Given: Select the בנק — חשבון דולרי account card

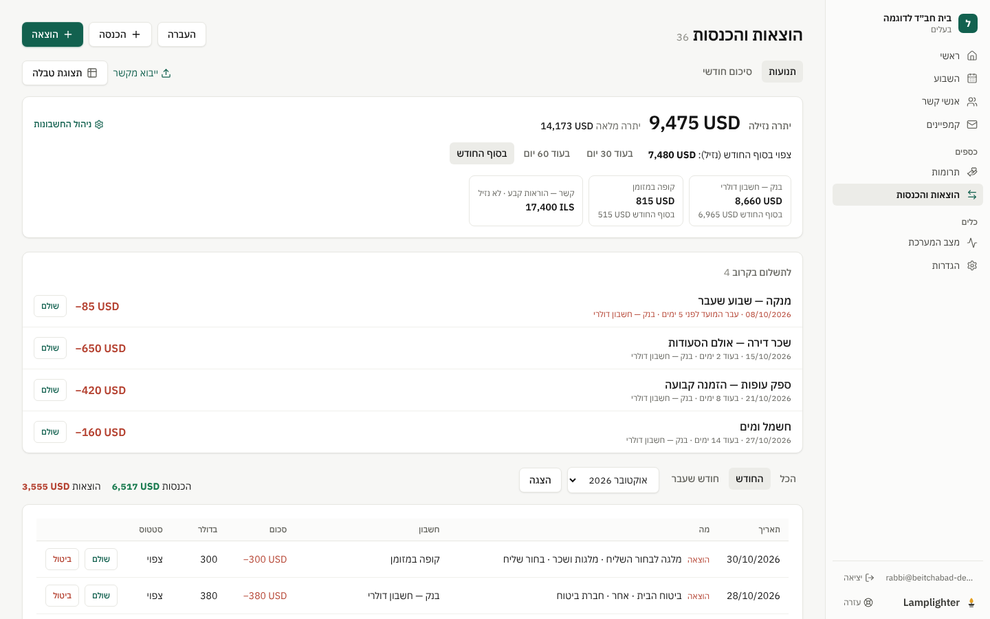Looking at the screenshot, I should (740, 201).
